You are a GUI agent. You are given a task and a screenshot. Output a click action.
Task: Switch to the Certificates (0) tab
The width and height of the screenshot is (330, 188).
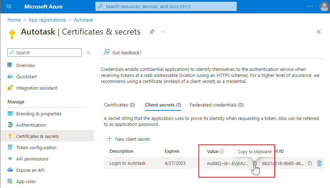[119, 105]
